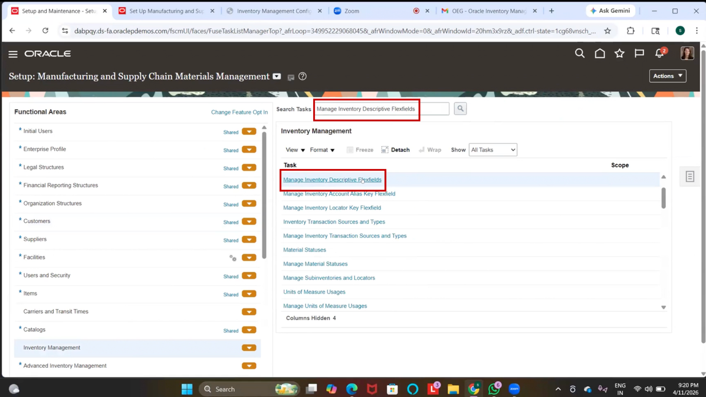Open the Show All Tasks combo box
The image size is (706, 397).
pyautogui.click(x=493, y=150)
